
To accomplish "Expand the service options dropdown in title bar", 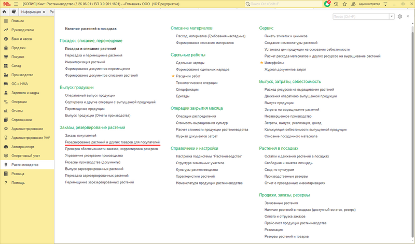I will pyautogui.click(x=385, y=4).
